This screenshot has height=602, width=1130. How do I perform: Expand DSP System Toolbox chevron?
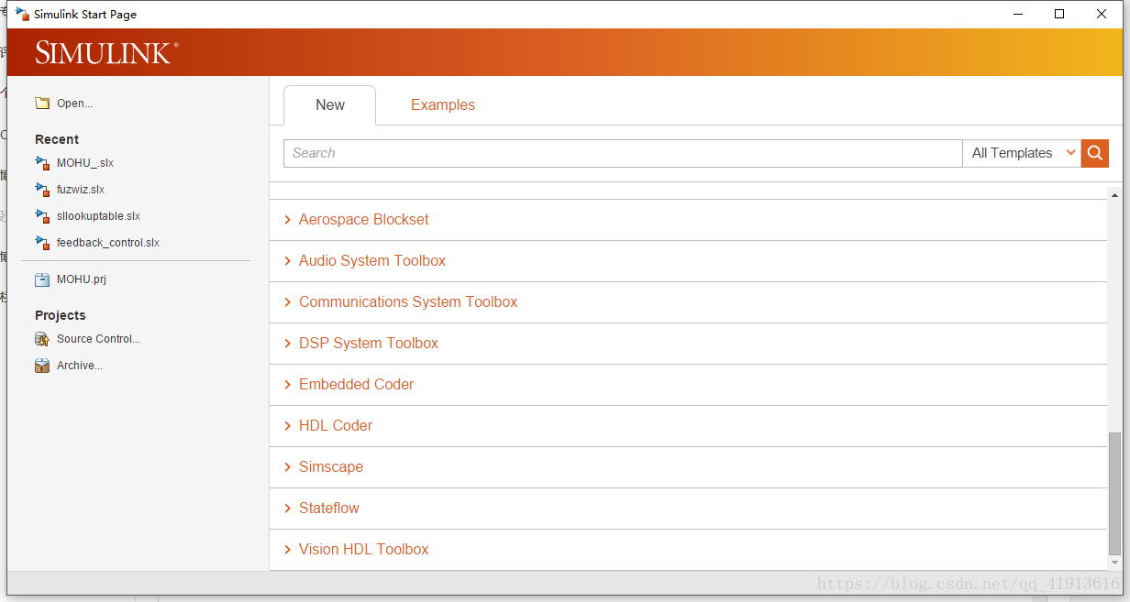point(288,344)
